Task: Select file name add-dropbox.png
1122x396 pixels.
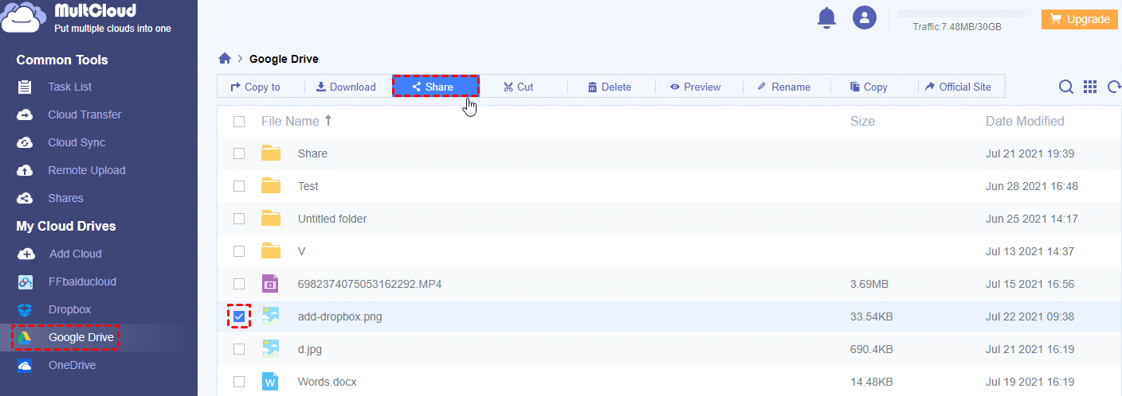Action: pyautogui.click(x=339, y=316)
